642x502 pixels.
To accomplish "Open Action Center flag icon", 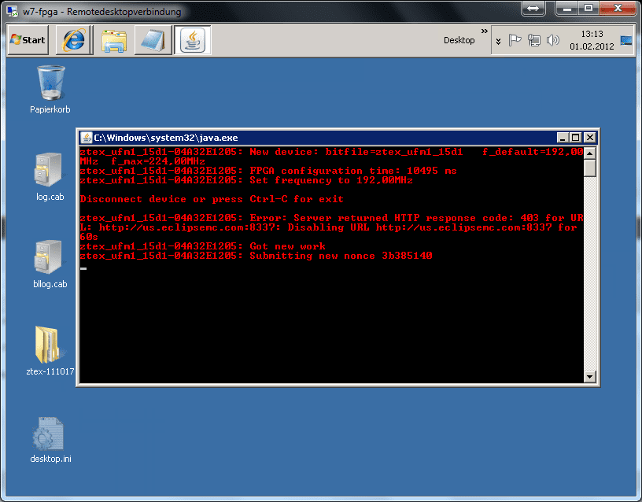I will (x=515, y=40).
